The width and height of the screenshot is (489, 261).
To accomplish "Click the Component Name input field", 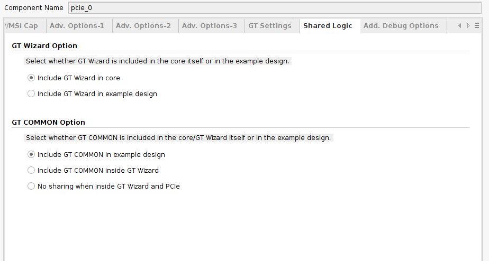I will coord(274,8).
